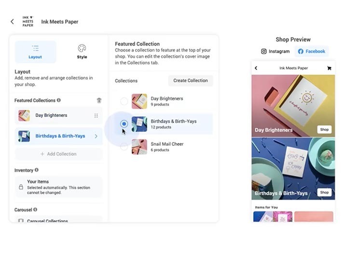Viewport: 345px width, 258px height.
Task: Click 'Items for You' heading in preview
Action: click(x=266, y=207)
